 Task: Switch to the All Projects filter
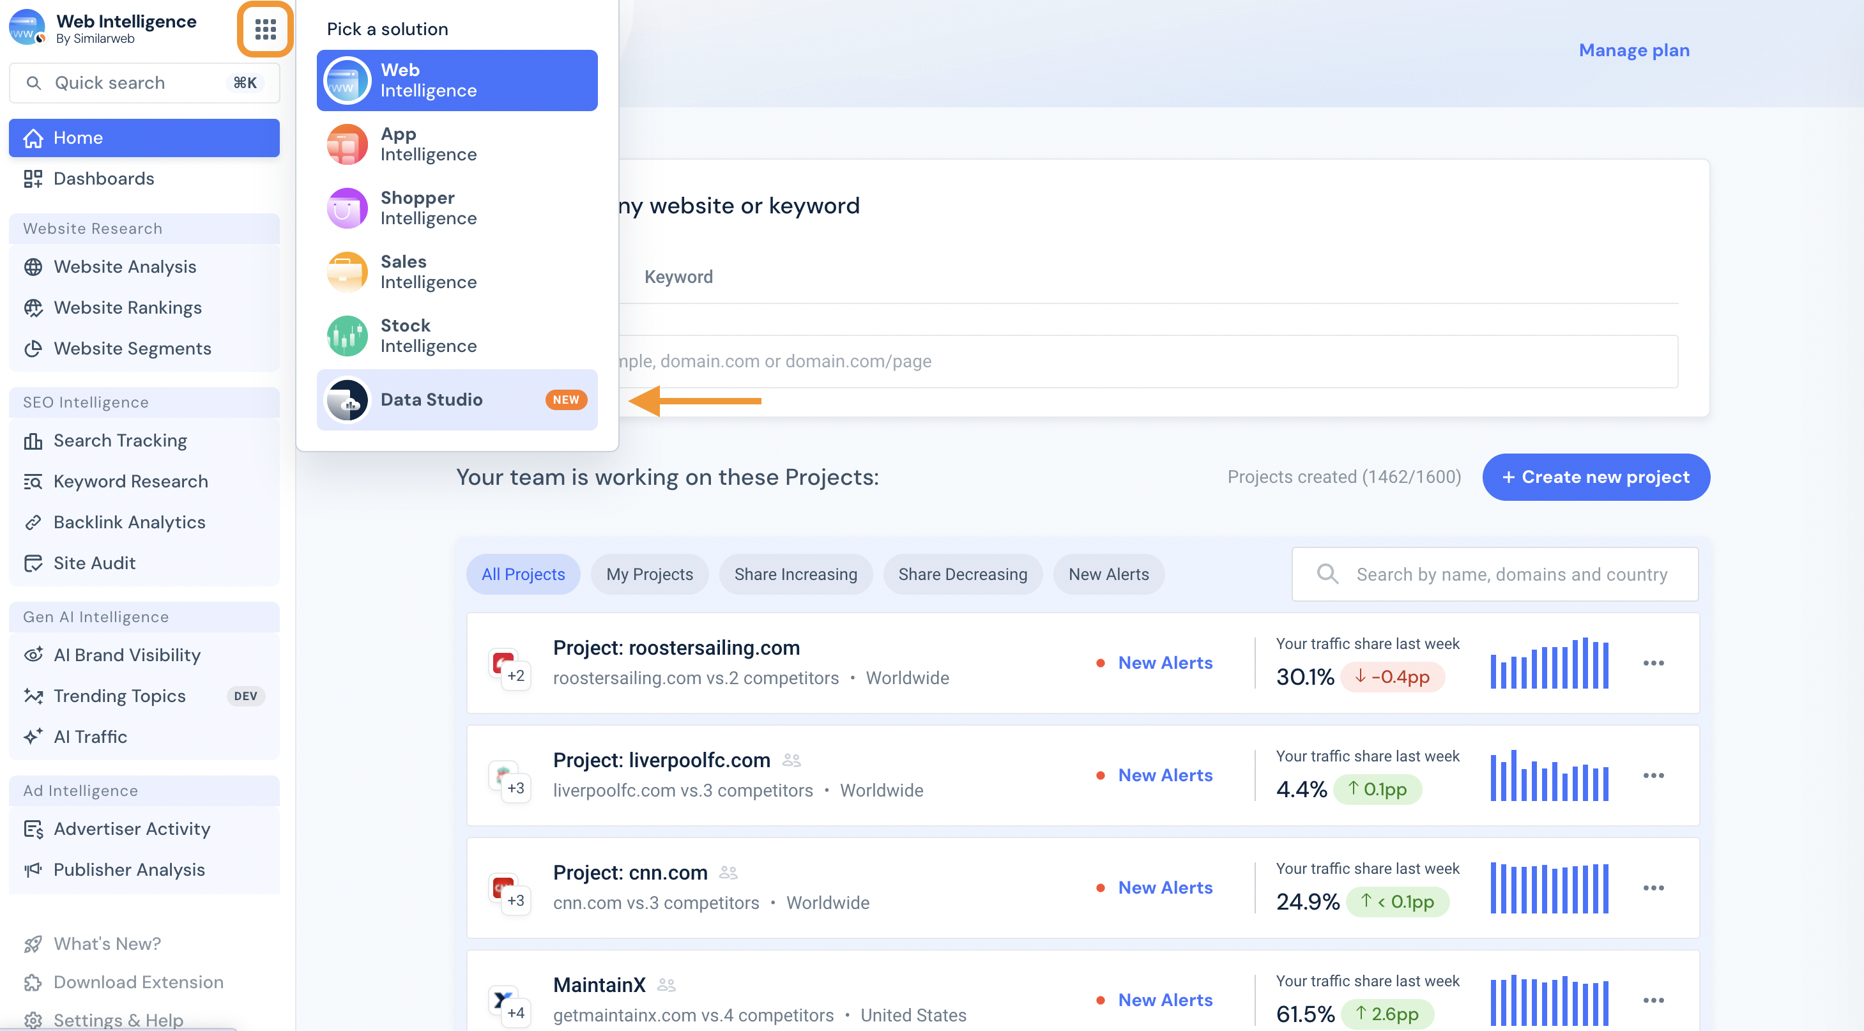tap(523, 574)
